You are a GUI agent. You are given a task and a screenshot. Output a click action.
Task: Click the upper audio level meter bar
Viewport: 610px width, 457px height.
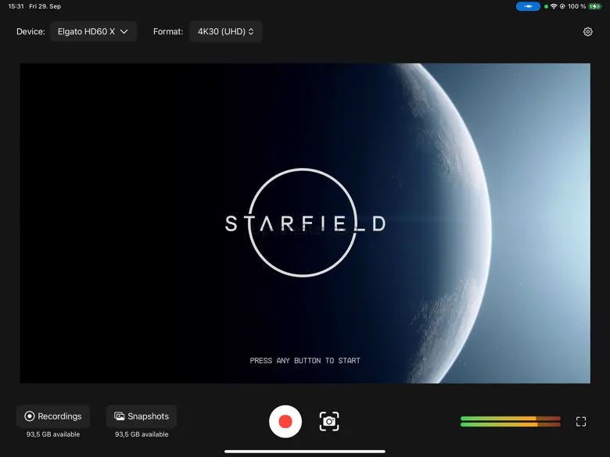tap(510, 419)
